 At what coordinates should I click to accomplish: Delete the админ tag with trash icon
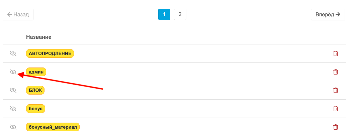click(x=335, y=72)
